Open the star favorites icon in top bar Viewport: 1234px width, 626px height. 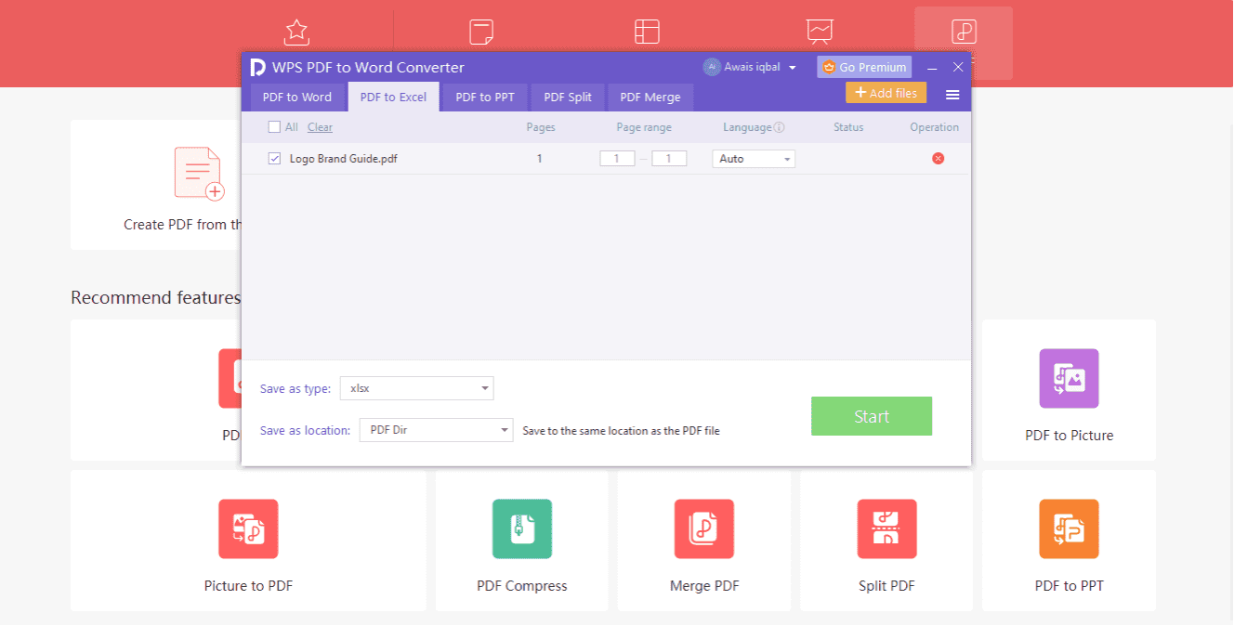click(296, 32)
